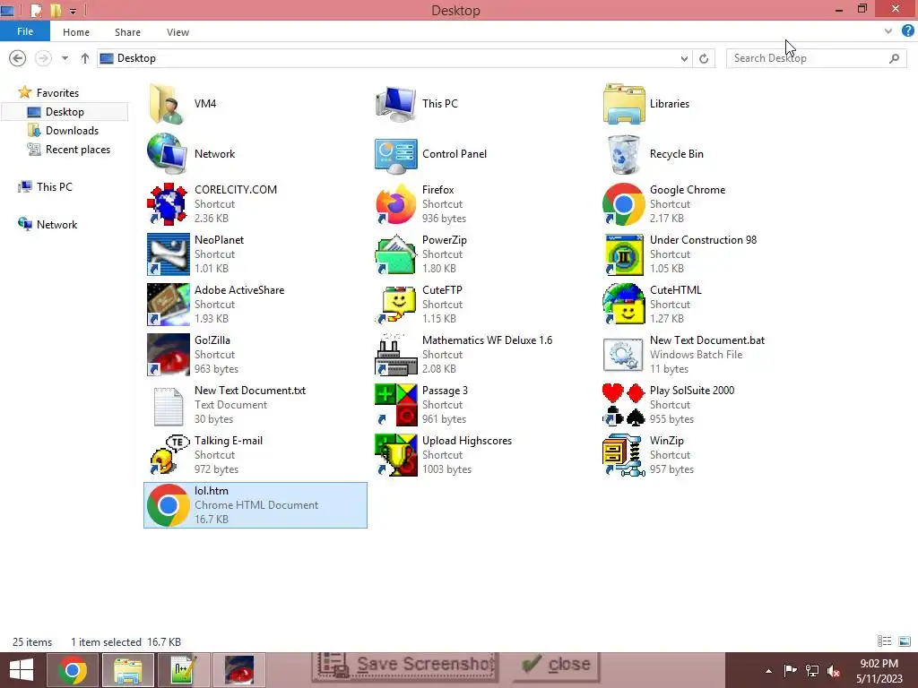
Task: Go up one folder level
Action: coord(85,58)
